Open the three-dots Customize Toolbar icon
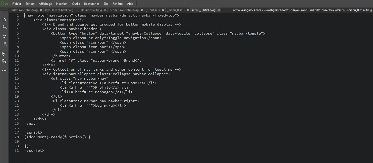 coord(4,71)
